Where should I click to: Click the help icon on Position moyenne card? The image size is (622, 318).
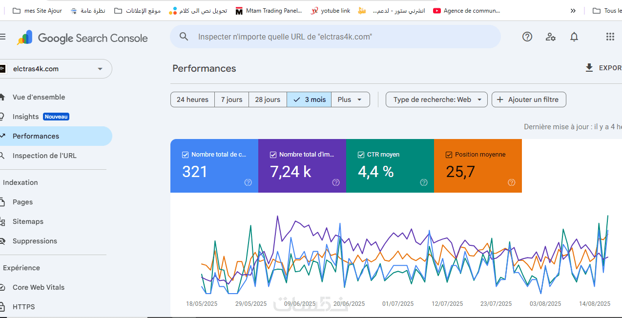[512, 182]
